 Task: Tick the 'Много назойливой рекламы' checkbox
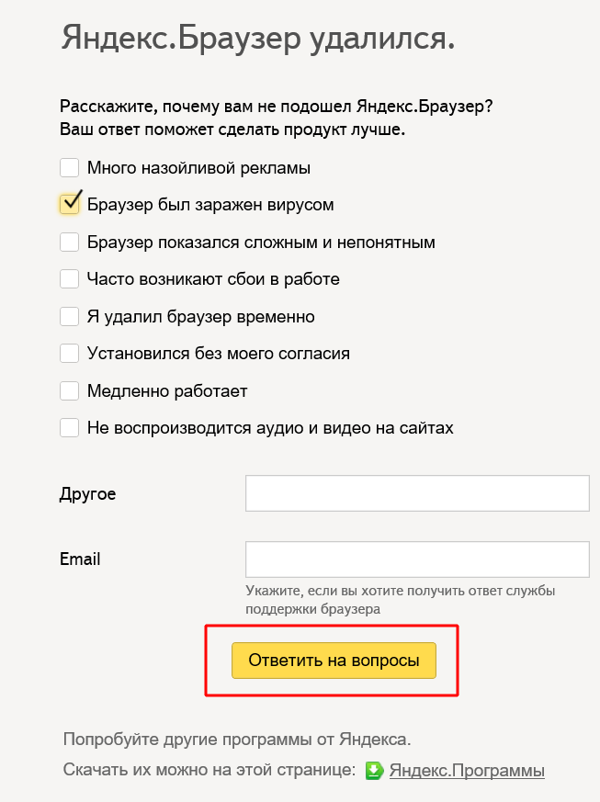[69, 168]
